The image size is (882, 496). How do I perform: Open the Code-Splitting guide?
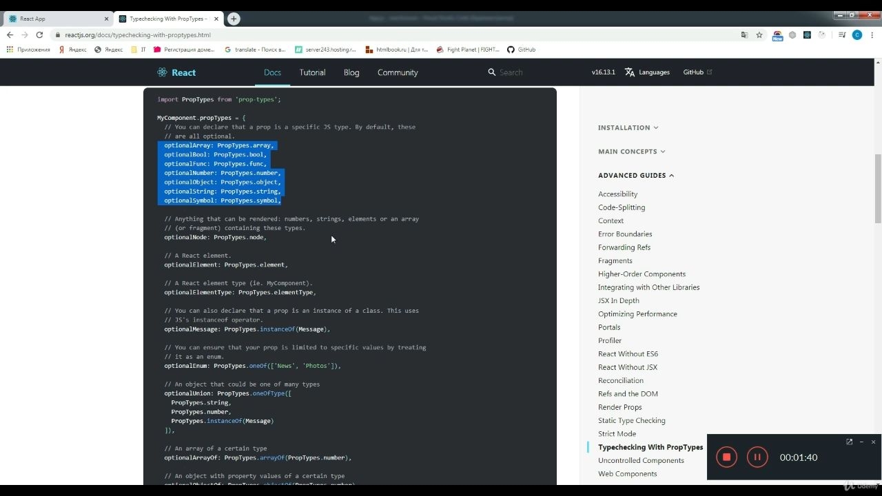[622, 207]
